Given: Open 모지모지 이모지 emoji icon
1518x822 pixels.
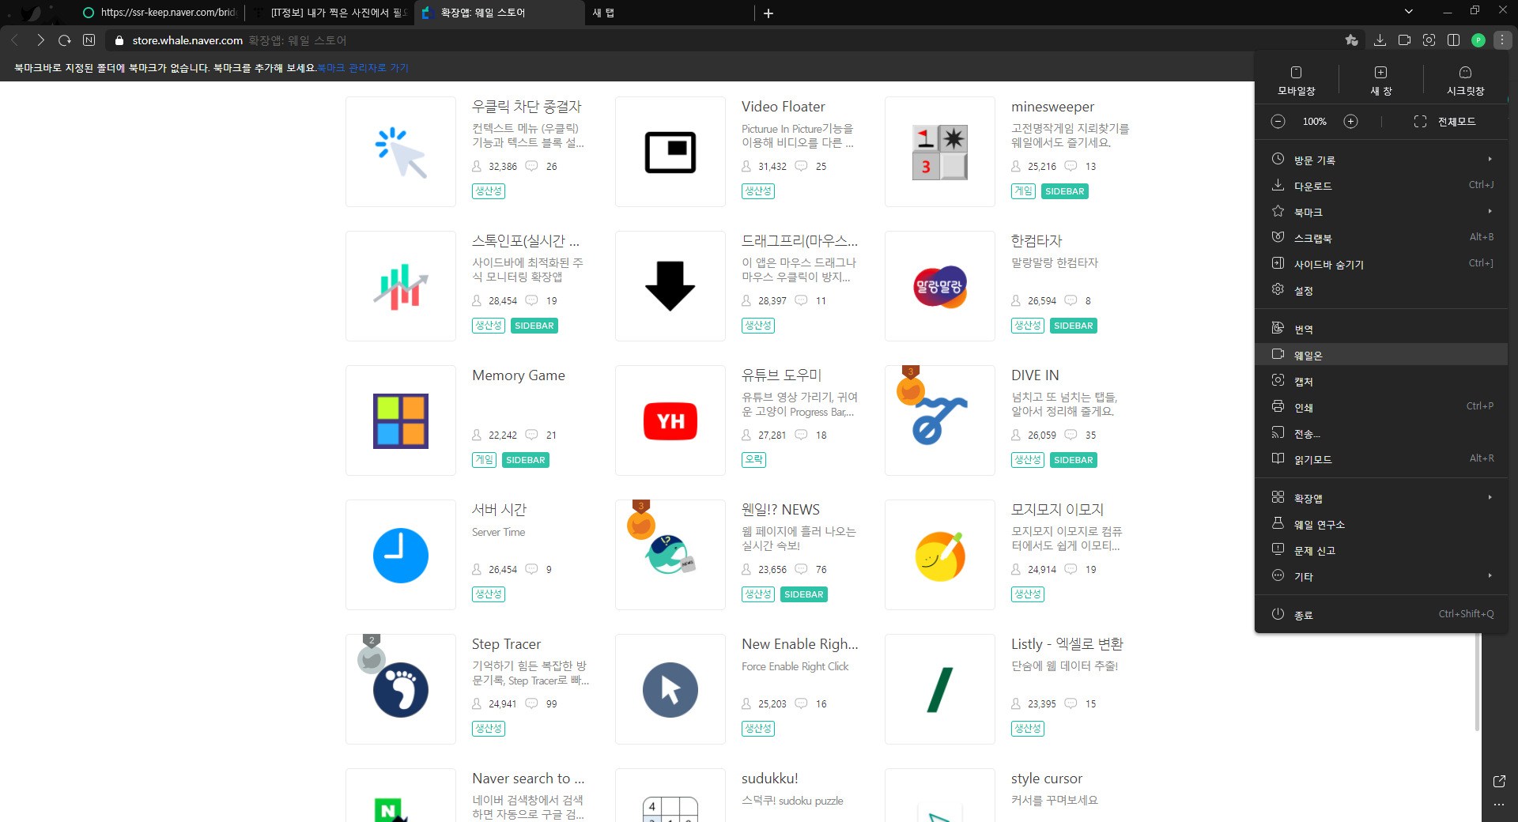Looking at the screenshot, I should coord(940,555).
